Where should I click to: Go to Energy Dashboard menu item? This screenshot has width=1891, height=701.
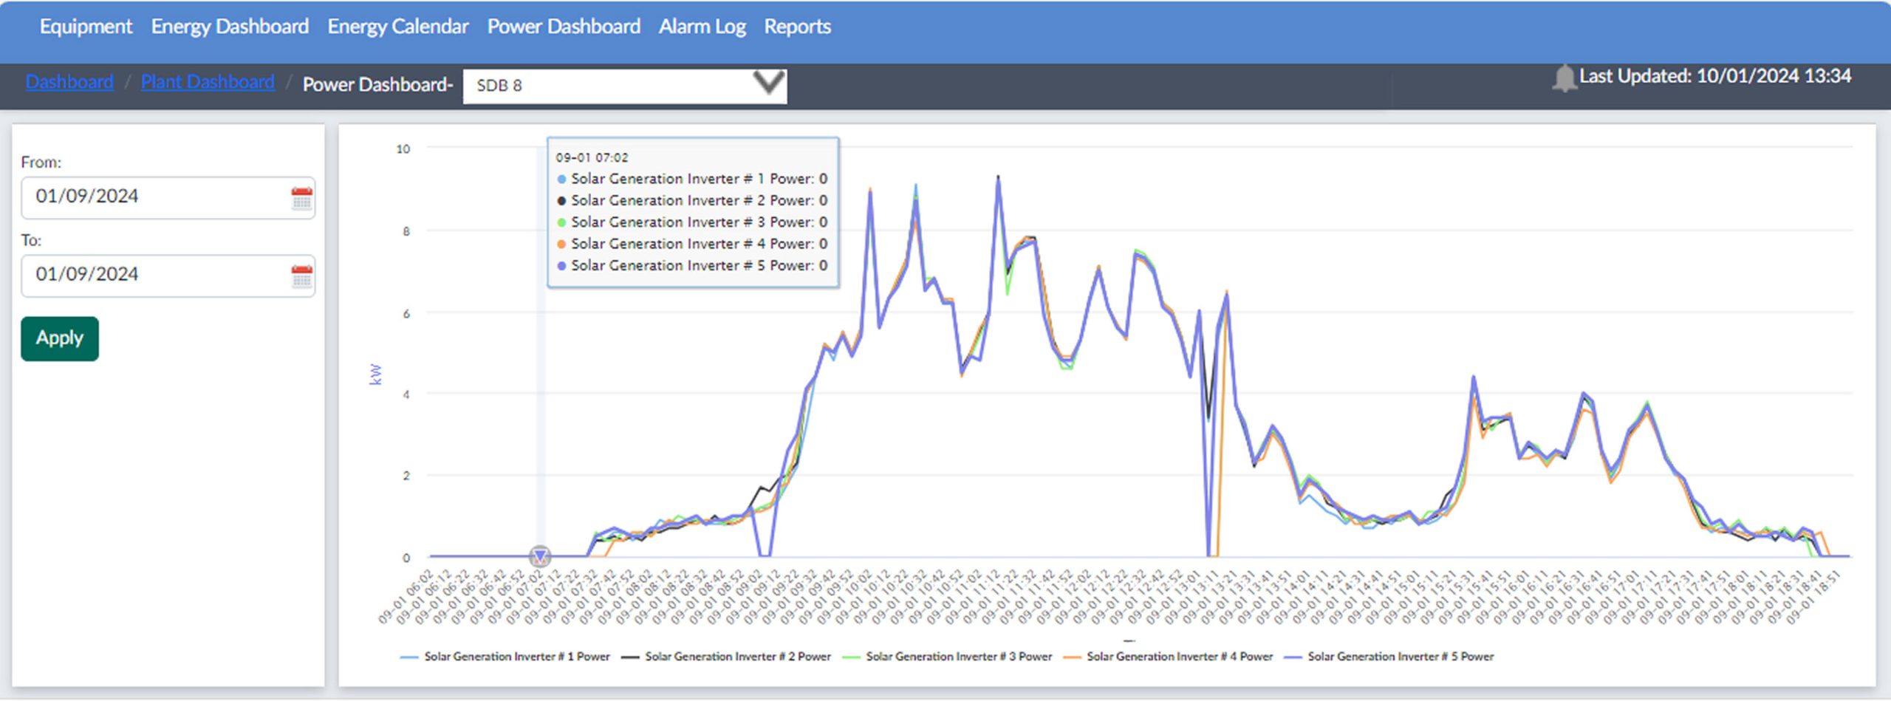pyautogui.click(x=230, y=27)
